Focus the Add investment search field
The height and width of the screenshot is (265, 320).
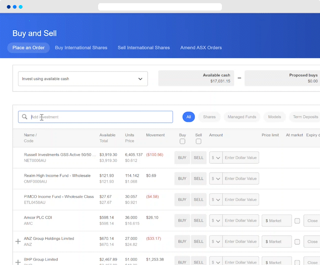[x=95, y=117]
